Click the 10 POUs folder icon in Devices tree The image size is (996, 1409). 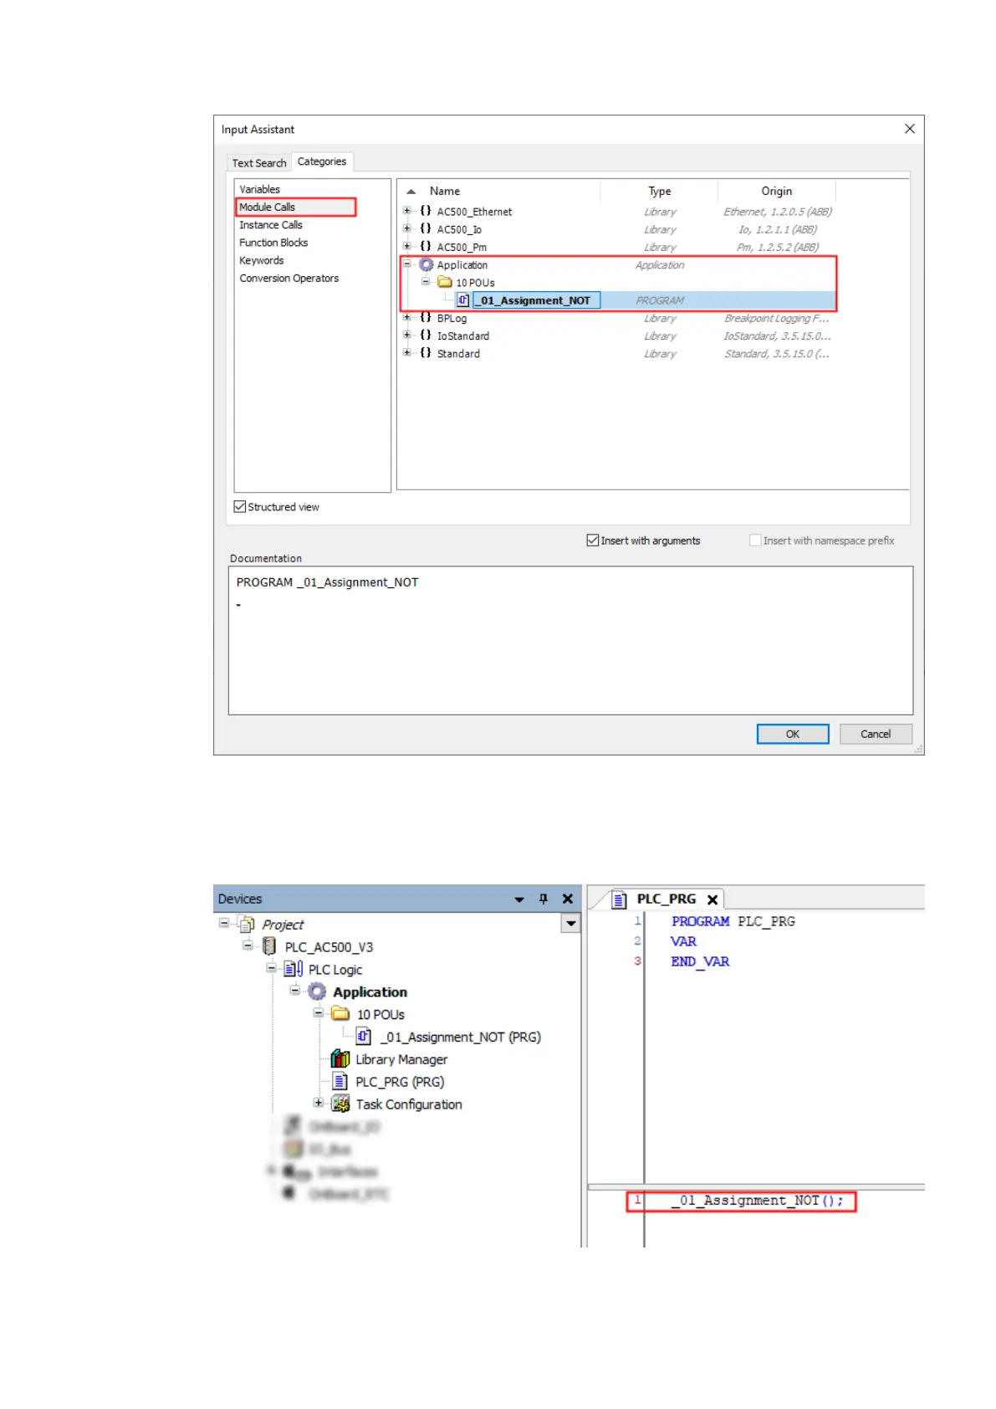click(x=340, y=1013)
